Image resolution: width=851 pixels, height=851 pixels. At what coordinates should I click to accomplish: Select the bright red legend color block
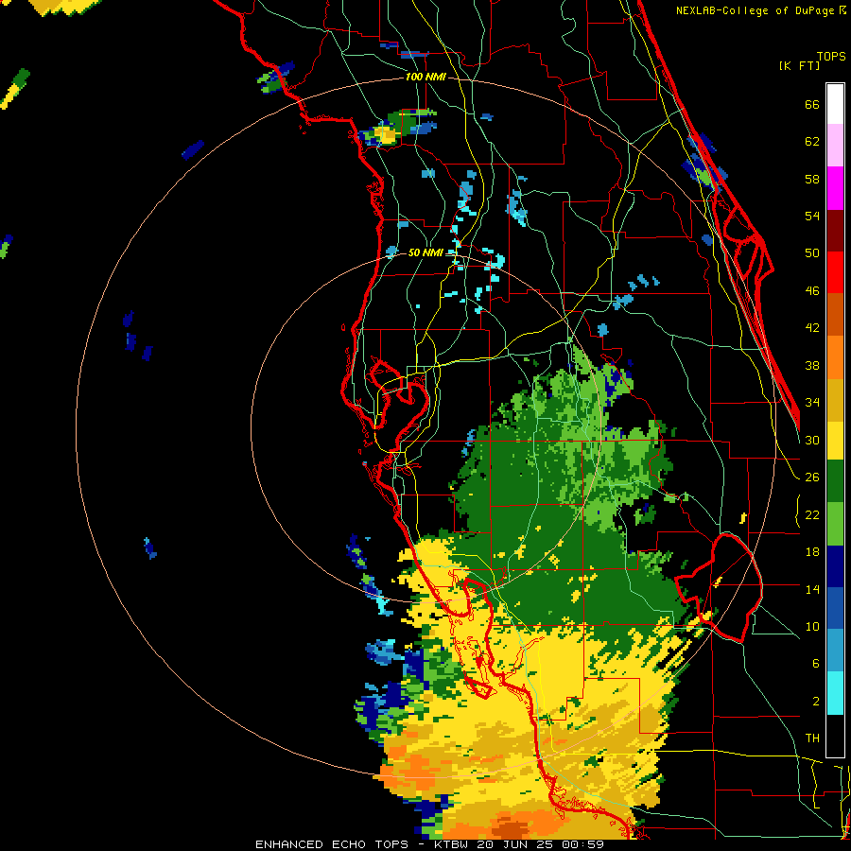835,272
